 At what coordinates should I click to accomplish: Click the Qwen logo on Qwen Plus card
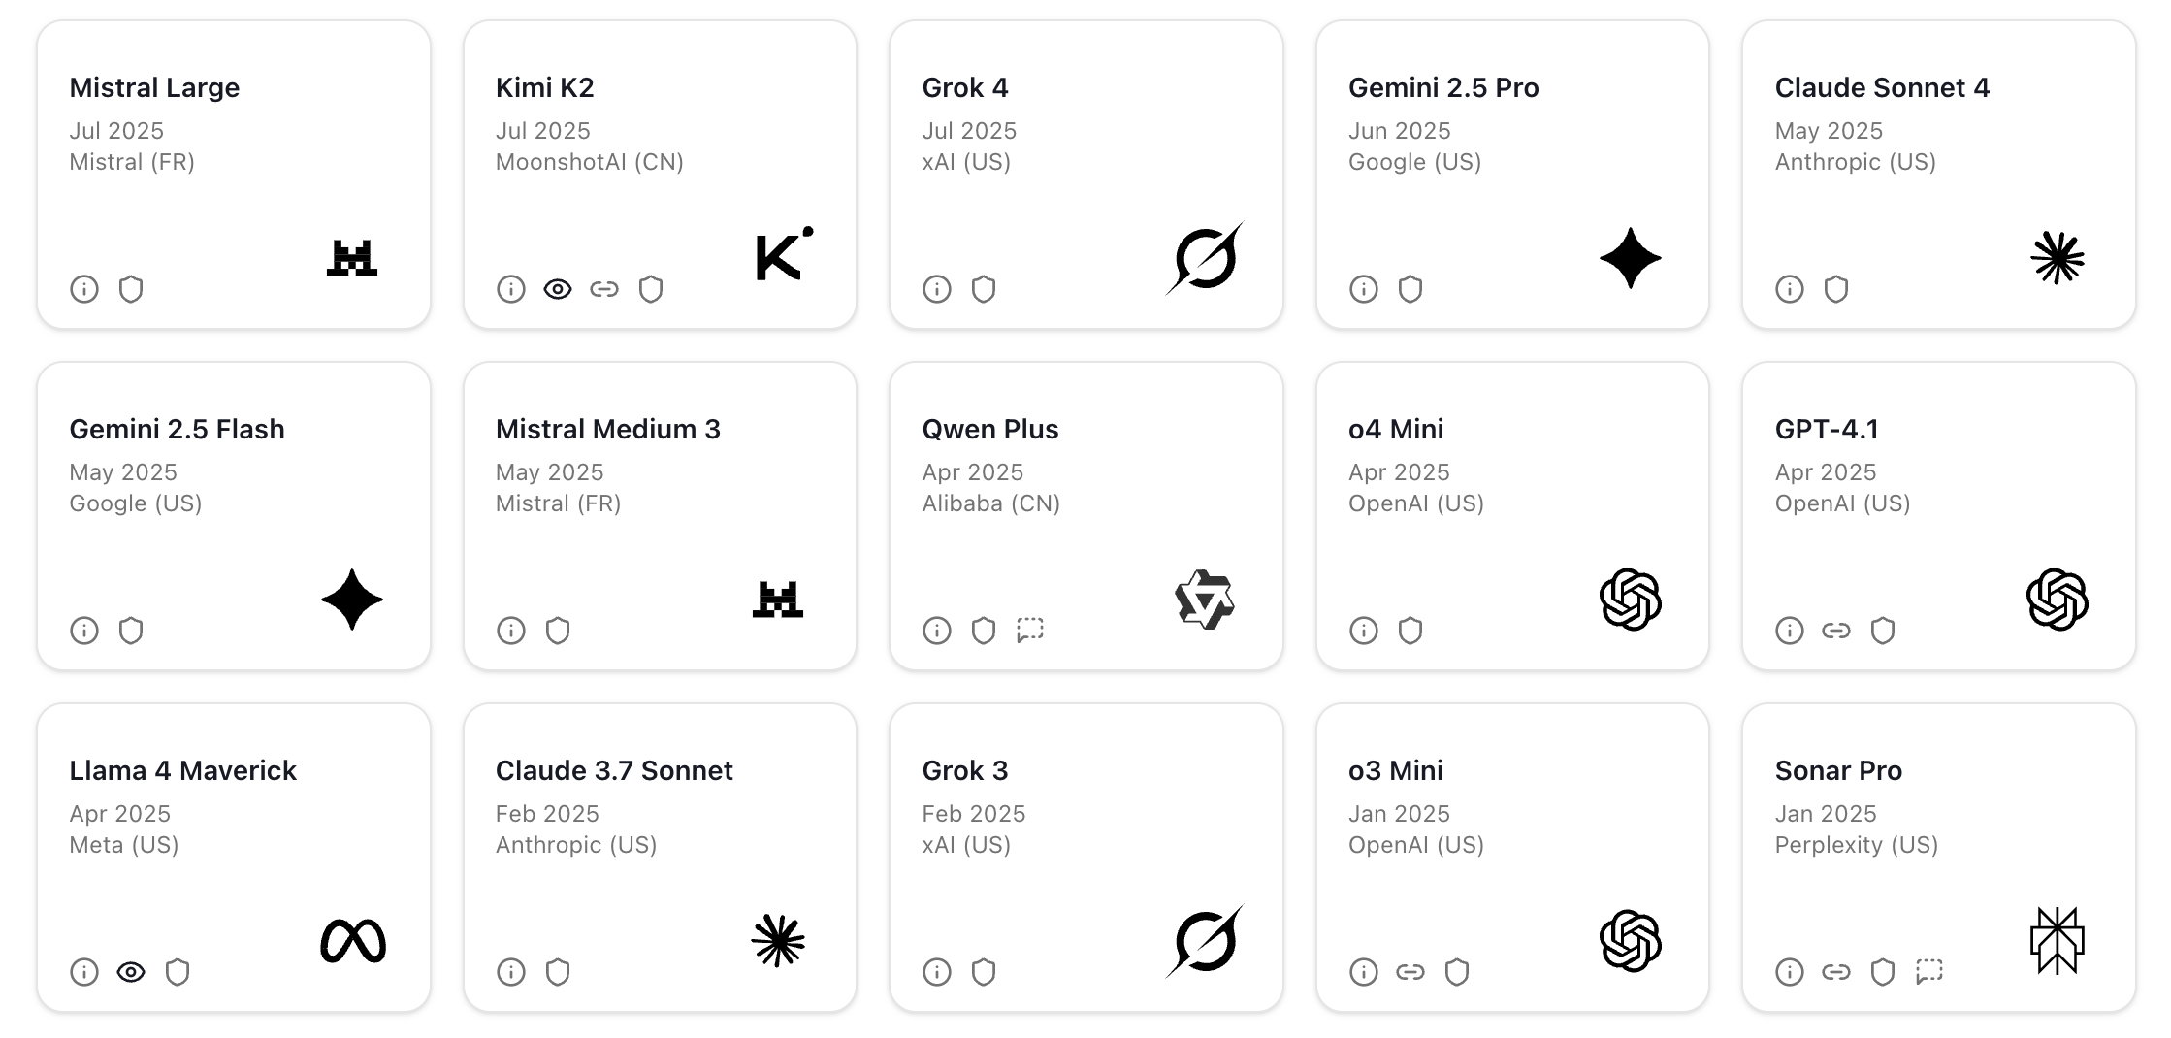tap(1203, 600)
